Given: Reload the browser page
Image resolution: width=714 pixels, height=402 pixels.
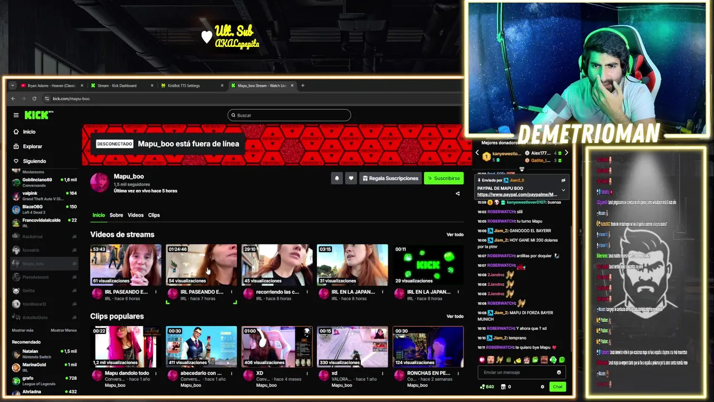Looking at the screenshot, I should (x=34, y=98).
